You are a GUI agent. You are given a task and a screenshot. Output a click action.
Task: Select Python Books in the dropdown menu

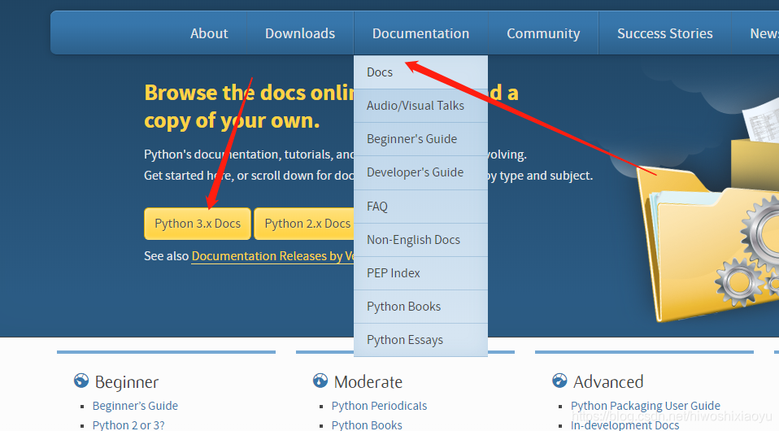[x=420, y=307]
